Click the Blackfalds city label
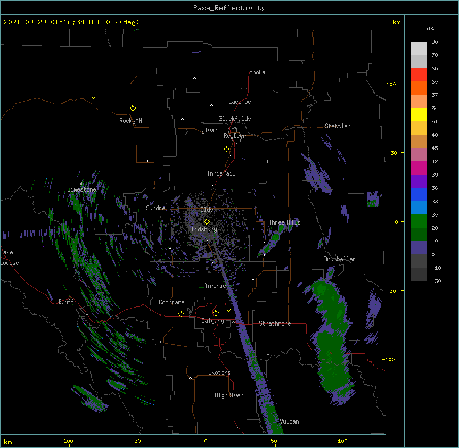 pyautogui.click(x=235, y=119)
